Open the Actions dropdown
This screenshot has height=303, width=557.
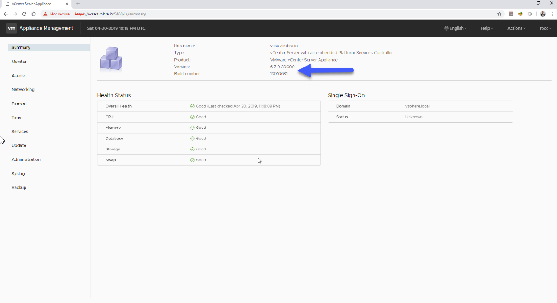[516, 28]
